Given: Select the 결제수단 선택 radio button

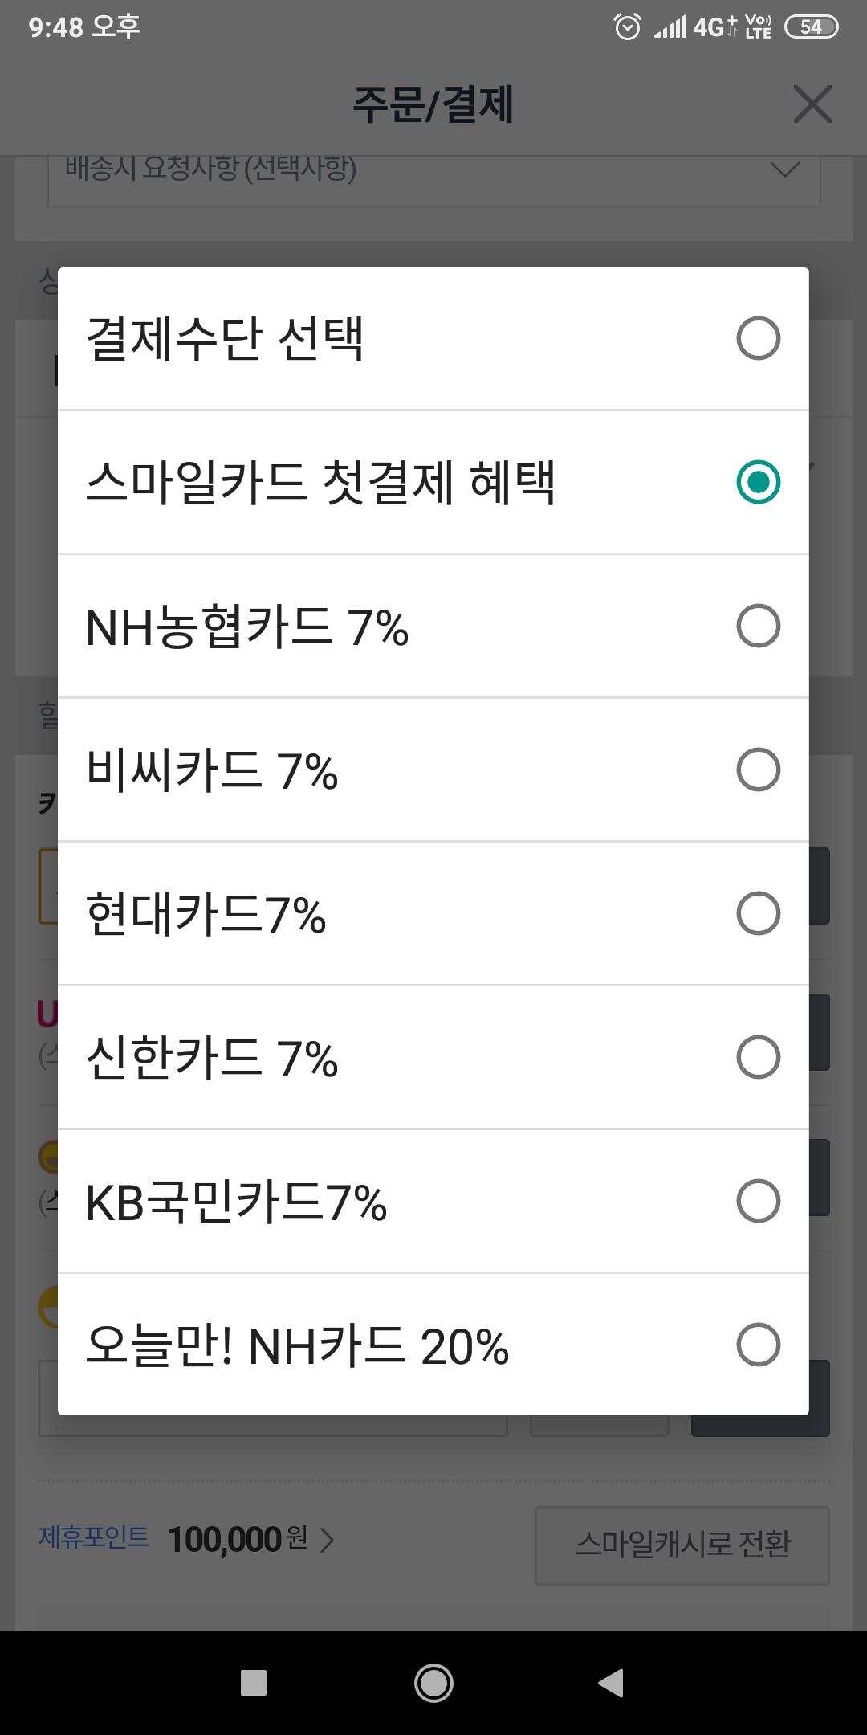Looking at the screenshot, I should (758, 338).
